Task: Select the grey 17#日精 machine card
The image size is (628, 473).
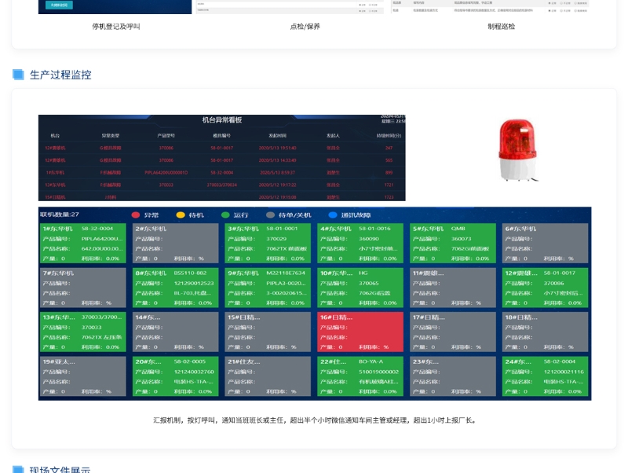Action: [x=453, y=332]
